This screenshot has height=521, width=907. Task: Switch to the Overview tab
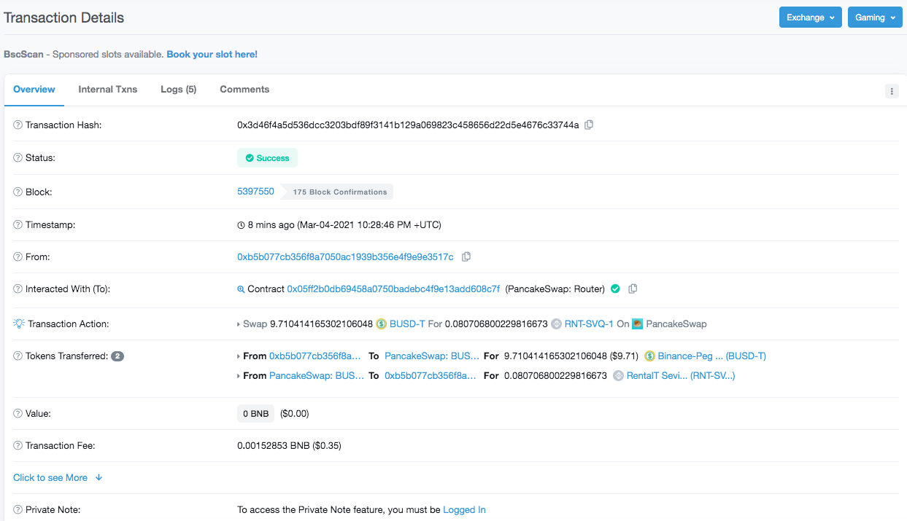tap(34, 90)
